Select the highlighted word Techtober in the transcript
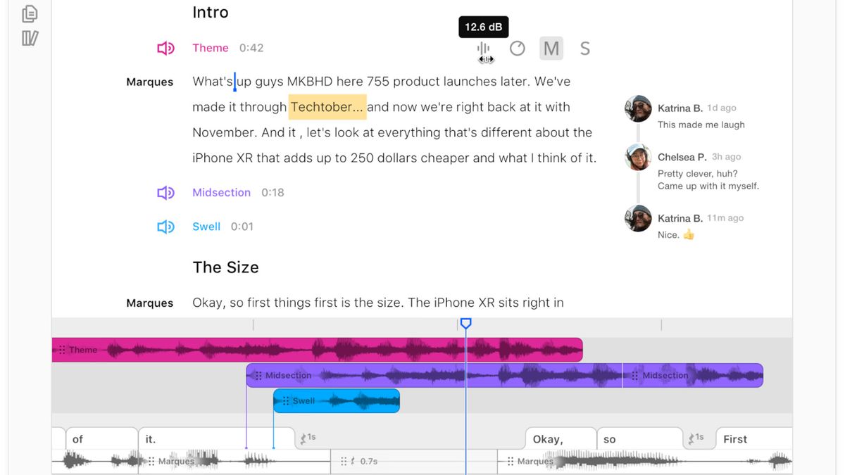The width and height of the screenshot is (845, 475). (326, 107)
